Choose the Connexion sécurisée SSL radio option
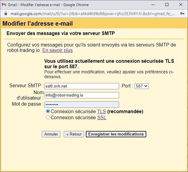This screenshot has height=172, width=188. pos(48,117)
